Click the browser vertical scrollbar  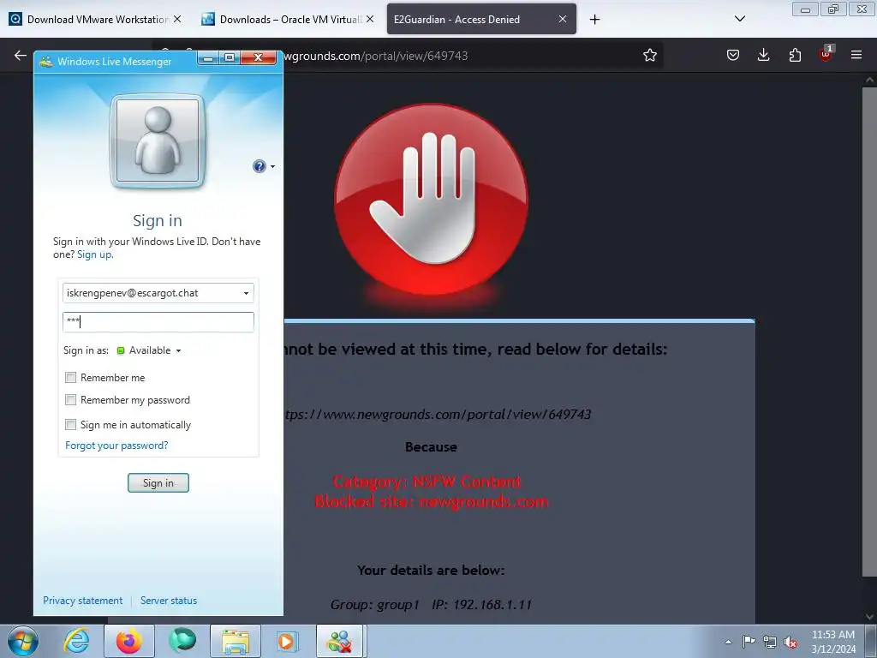(869, 330)
